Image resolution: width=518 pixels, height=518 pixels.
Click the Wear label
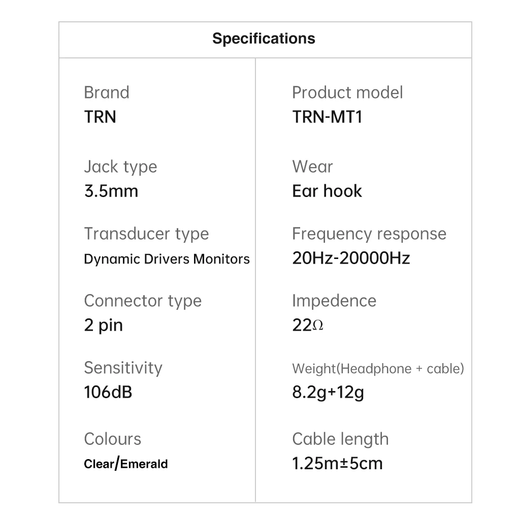[x=312, y=167]
